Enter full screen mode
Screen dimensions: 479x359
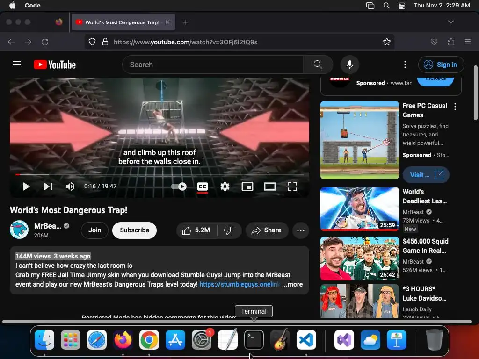pyautogui.click(x=292, y=186)
